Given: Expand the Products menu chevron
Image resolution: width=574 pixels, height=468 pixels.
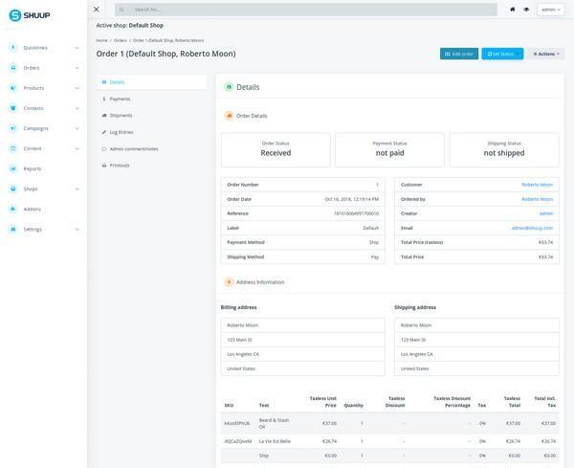Looking at the screenshot, I should click(x=77, y=88).
